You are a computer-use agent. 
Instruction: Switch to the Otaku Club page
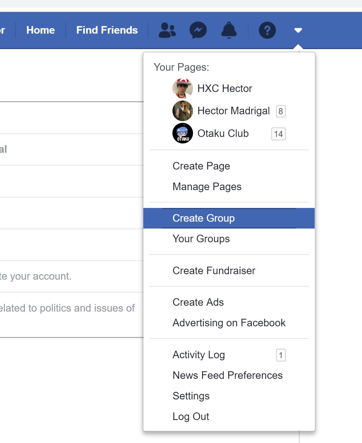coord(223,133)
